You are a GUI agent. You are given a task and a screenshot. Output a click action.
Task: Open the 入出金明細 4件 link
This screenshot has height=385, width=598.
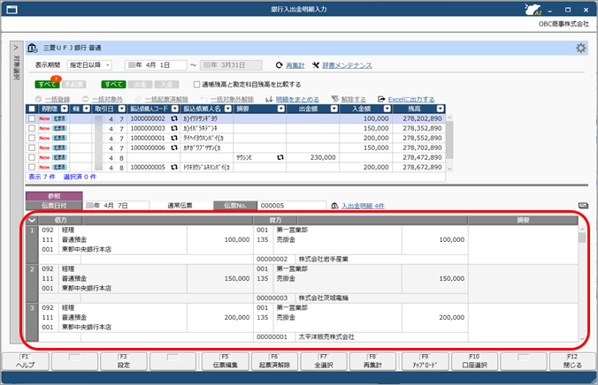(363, 206)
